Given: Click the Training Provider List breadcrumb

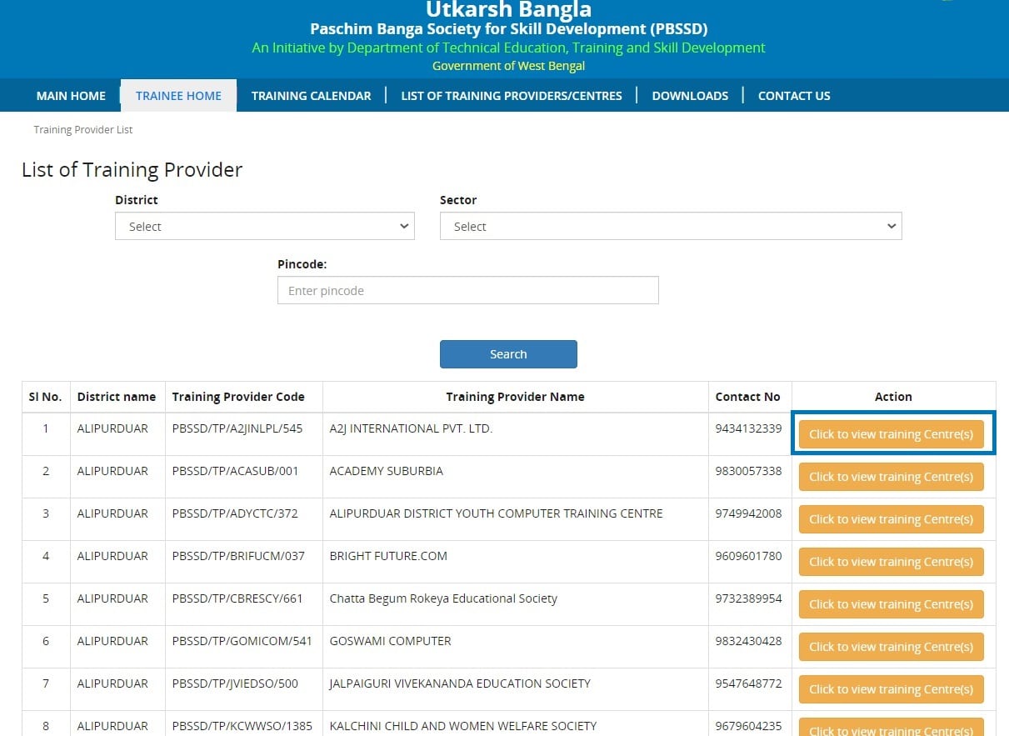Looking at the screenshot, I should [x=83, y=130].
